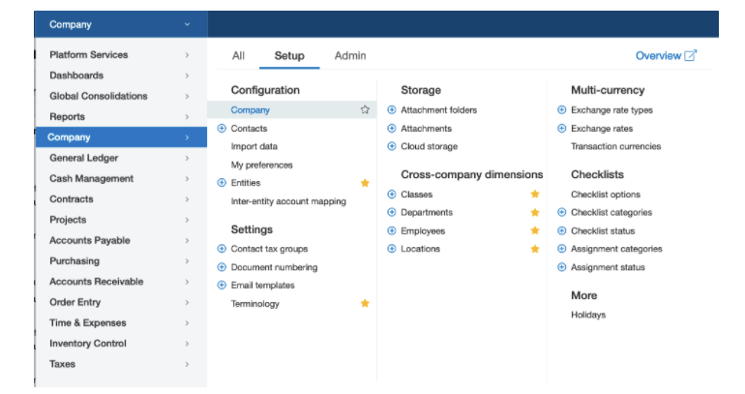Expand Platform Services chevron

pos(187,55)
